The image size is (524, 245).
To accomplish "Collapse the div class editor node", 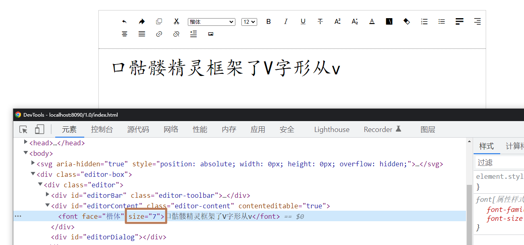I will click(40, 184).
